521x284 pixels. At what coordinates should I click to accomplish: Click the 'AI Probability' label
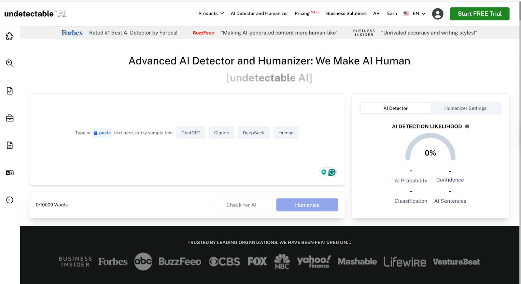[411, 181]
